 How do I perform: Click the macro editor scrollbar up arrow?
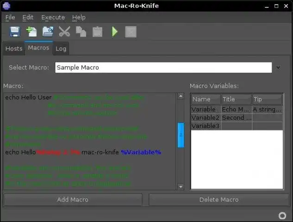click(181, 96)
